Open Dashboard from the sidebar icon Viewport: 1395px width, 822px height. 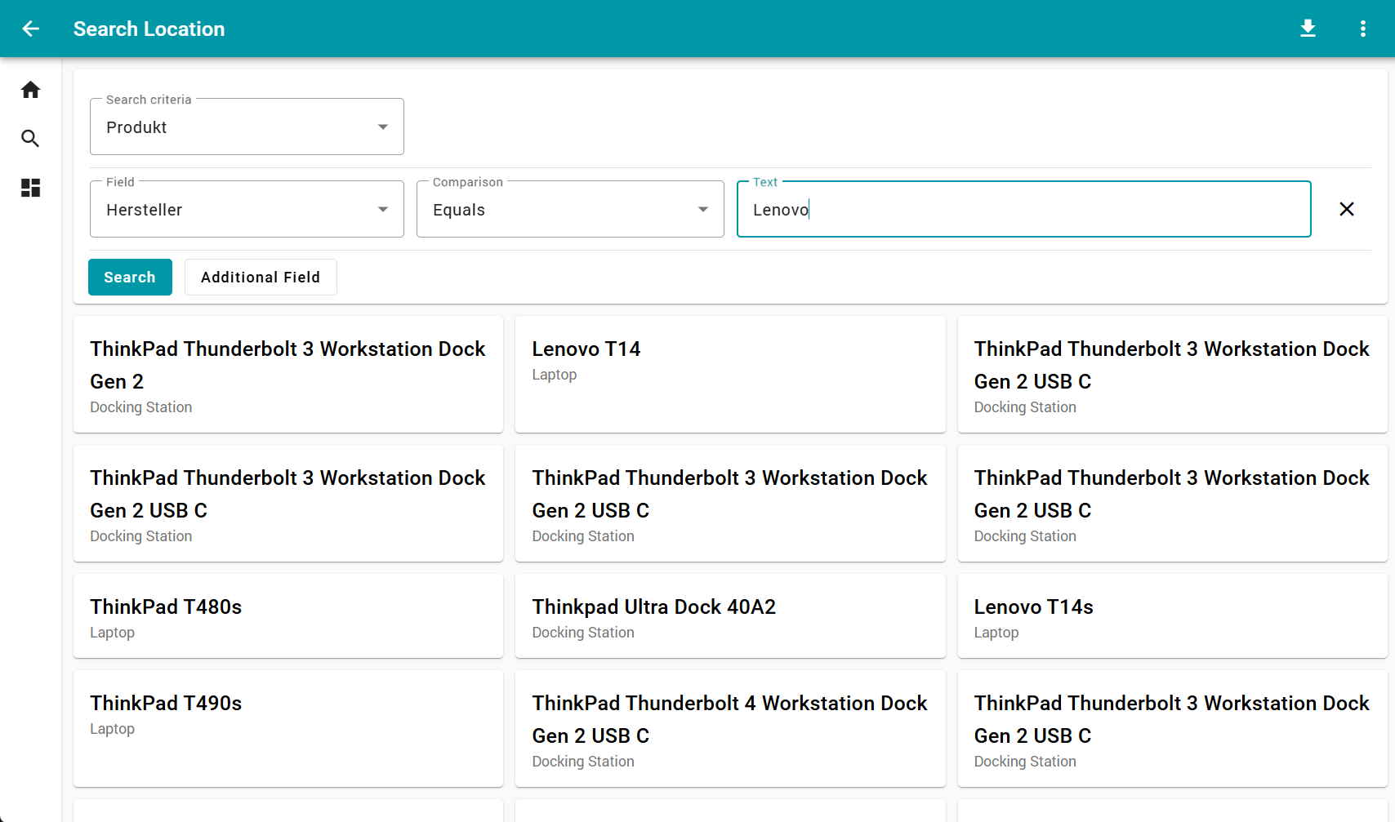click(x=30, y=188)
